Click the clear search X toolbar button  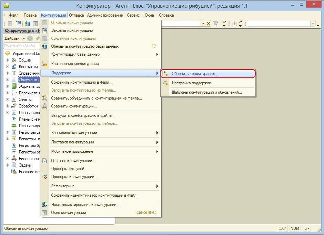pyautogui.click(x=209, y=23)
